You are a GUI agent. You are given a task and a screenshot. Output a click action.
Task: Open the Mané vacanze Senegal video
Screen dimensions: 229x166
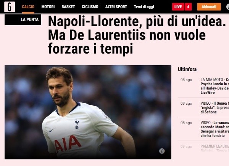[214, 129]
